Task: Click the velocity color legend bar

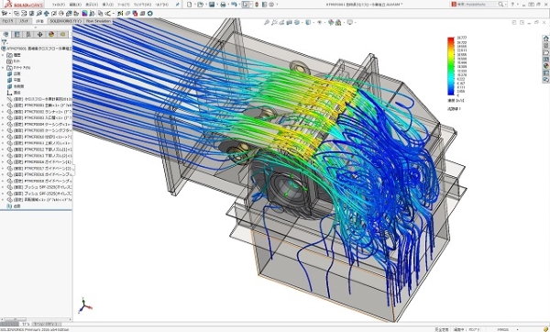Action: tap(451, 66)
